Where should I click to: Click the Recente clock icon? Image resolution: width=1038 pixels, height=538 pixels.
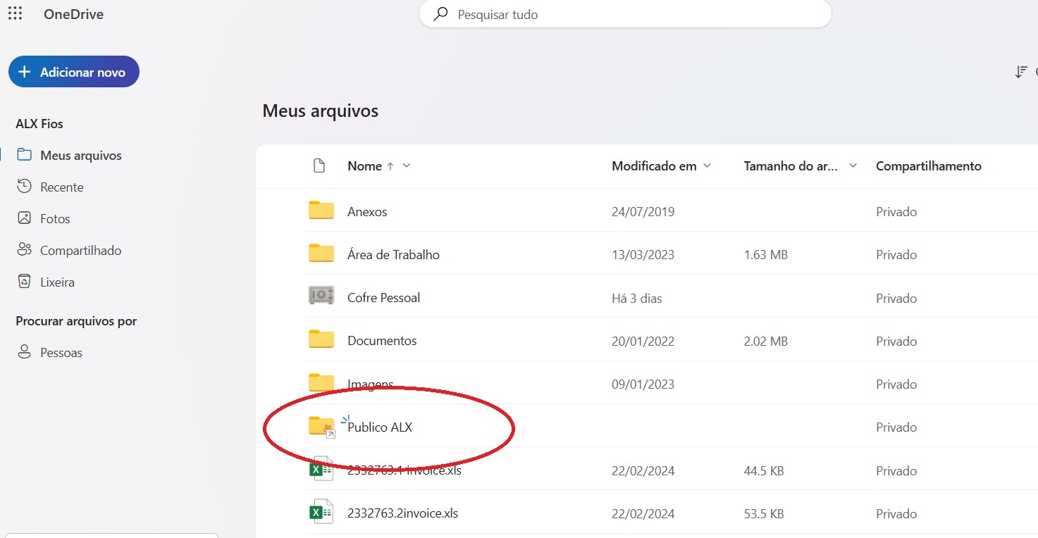click(x=25, y=187)
